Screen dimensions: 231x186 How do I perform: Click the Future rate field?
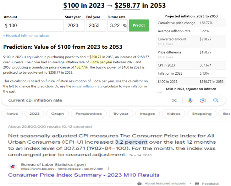point(118,25)
